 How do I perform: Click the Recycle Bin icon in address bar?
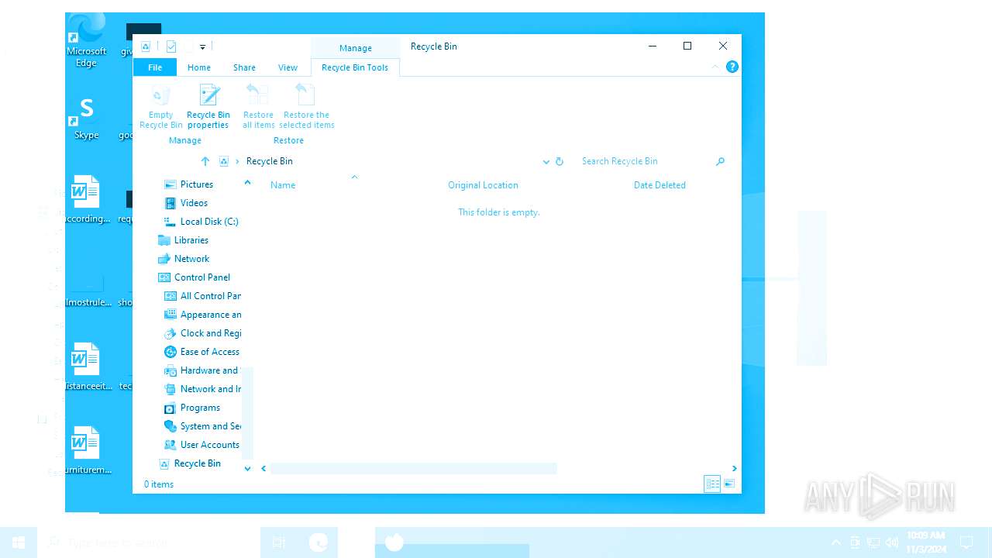click(224, 161)
